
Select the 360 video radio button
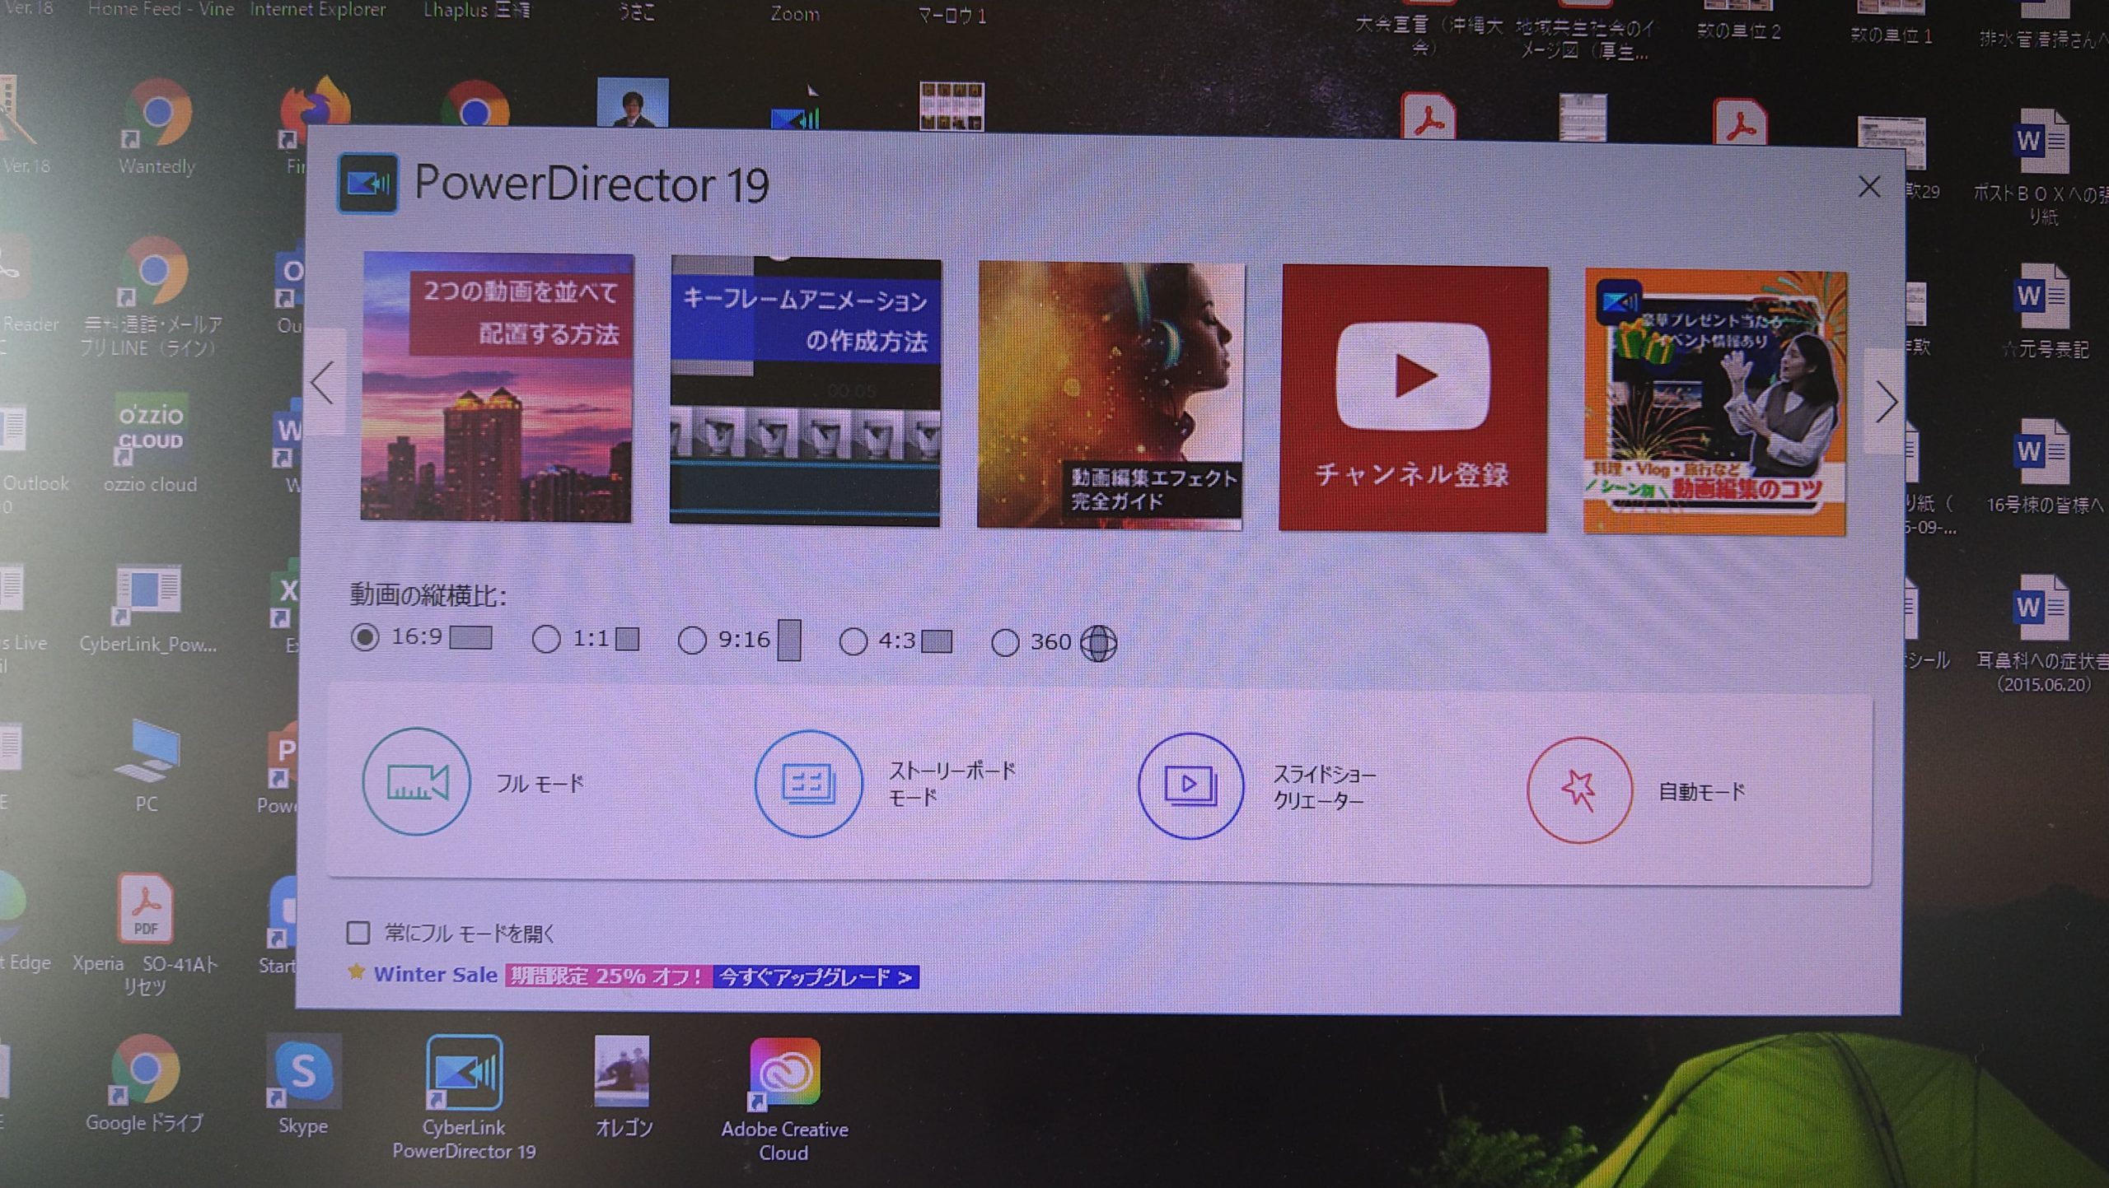(1005, 643)
